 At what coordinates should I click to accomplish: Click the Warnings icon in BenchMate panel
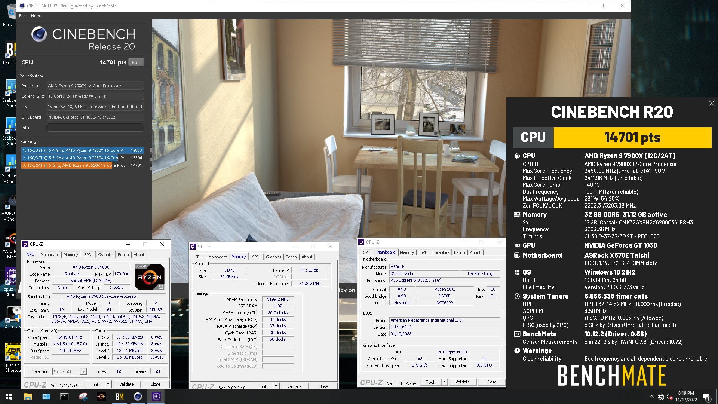point(517,351)
